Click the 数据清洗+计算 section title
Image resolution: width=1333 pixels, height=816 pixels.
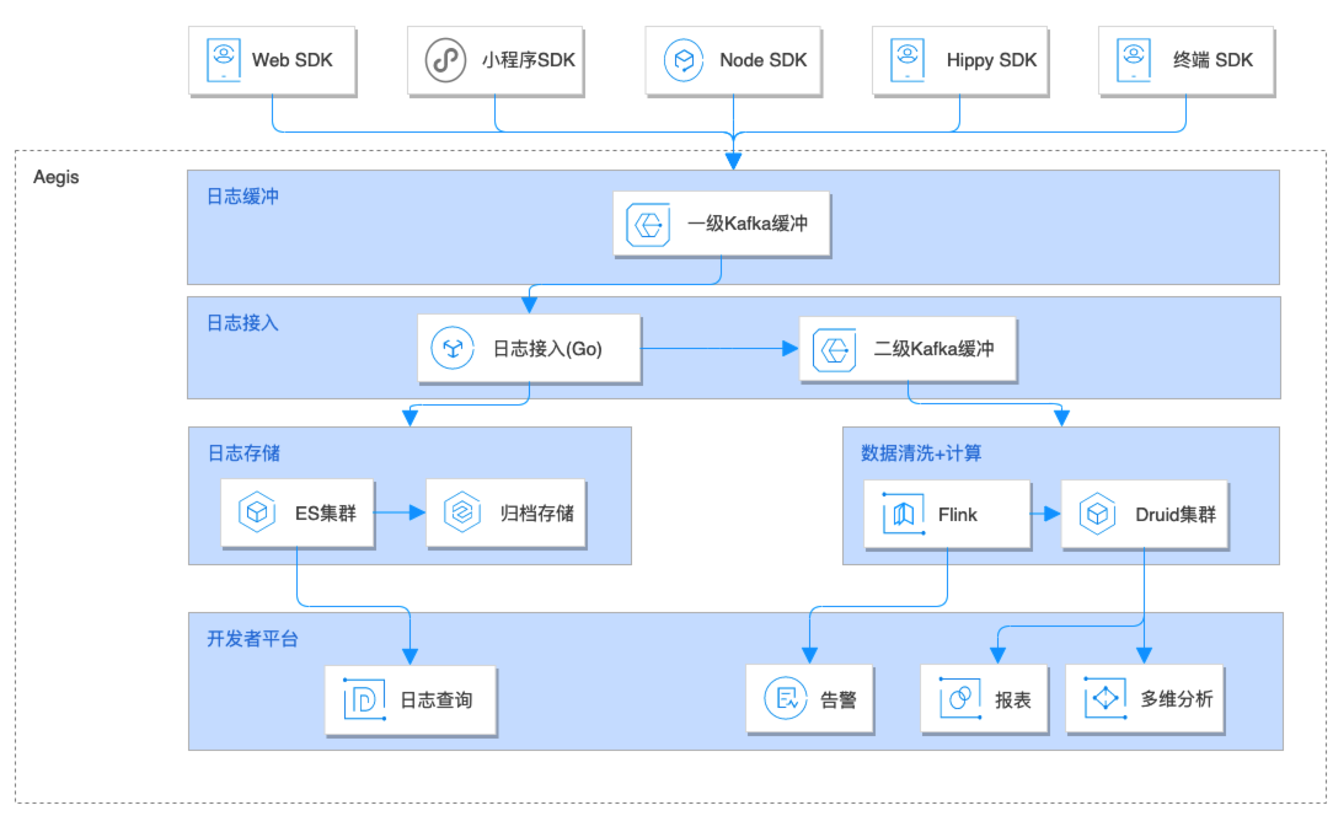(921, 453)
